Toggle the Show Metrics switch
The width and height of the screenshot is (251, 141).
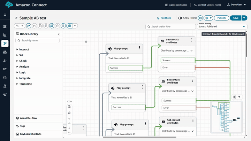(180, 18)
